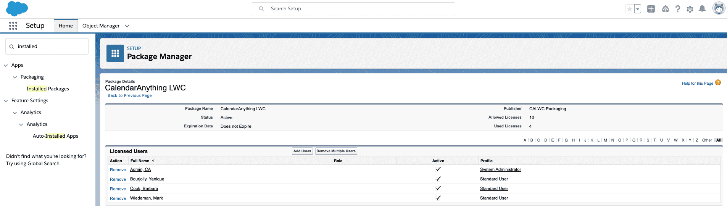Click the Quick Find box containing 'installed'

[x=47, y=47]
